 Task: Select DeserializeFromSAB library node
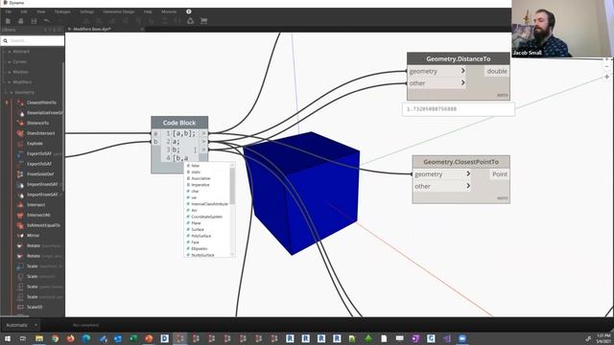(x=45, y=113)
